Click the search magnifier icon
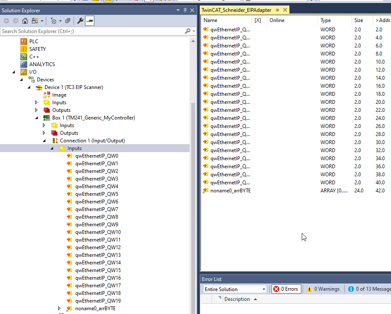The width and height of the screenshot is (391, 314). [x=187, y=31]
